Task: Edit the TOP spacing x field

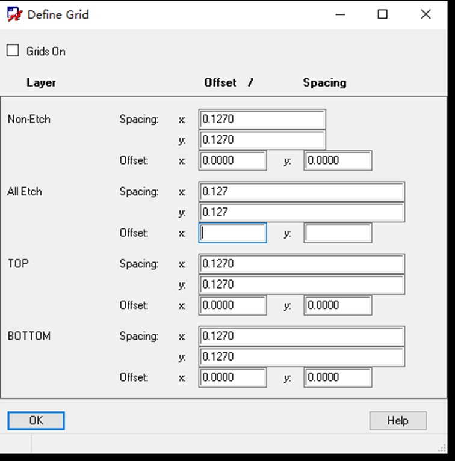Action: point(302,264)
